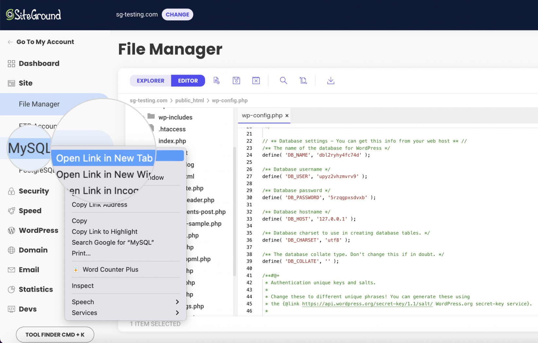Click the DB_PASSWORD define code line
Screen dimensions: 538x343
pos(319,197)
